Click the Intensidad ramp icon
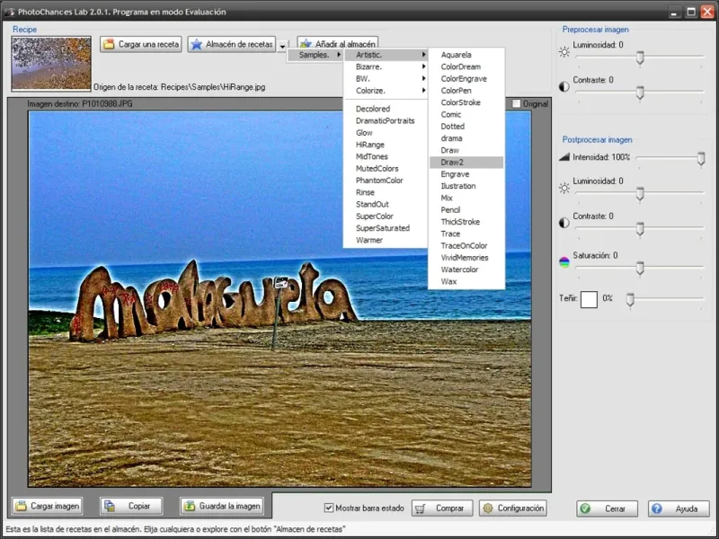This screenshot has width=719, height=539. [564, 157]
